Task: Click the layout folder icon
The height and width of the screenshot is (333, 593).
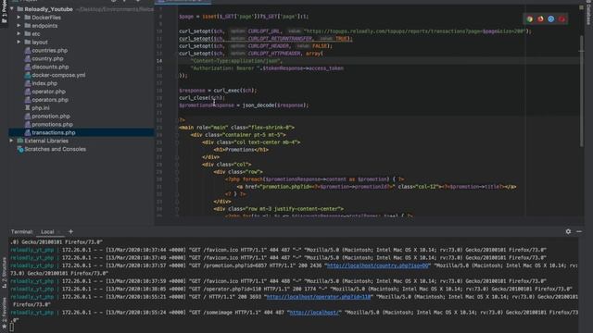Action: point(28,42)
